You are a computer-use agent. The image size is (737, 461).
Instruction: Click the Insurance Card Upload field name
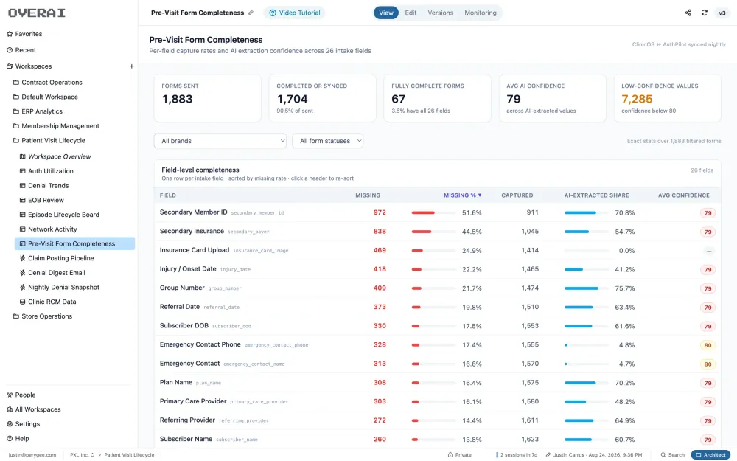tap(195, 250)
